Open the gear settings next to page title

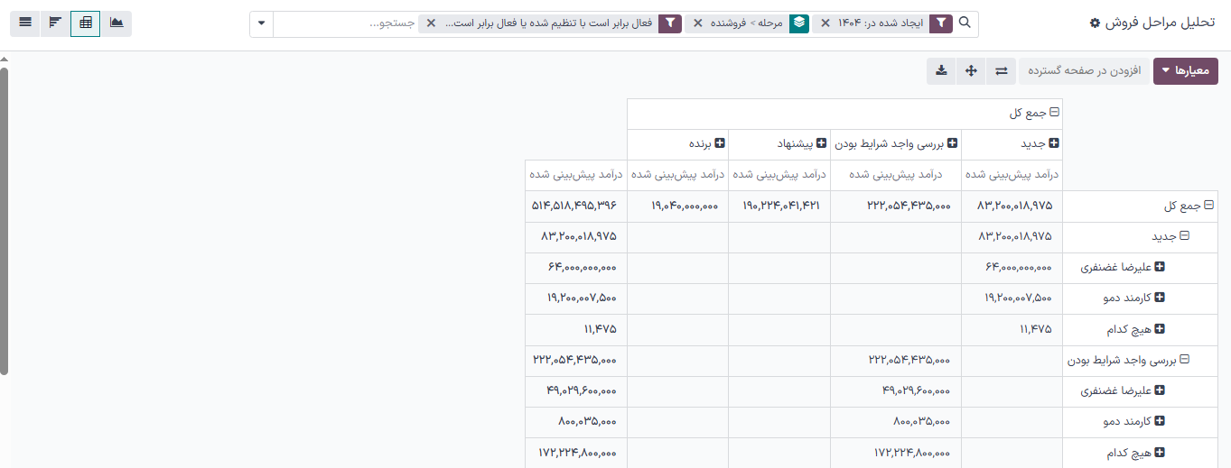1095,23
